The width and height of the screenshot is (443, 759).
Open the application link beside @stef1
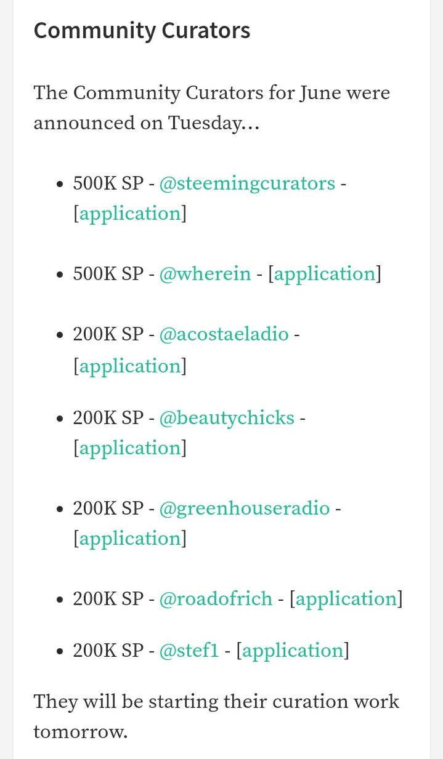tap(293, 651)
